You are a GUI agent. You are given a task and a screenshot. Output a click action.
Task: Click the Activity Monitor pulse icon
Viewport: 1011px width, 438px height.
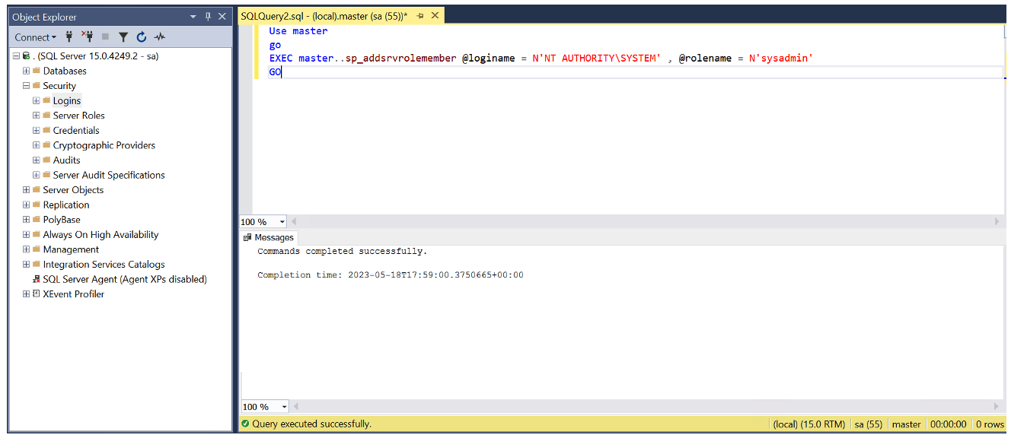click(160, 36)
